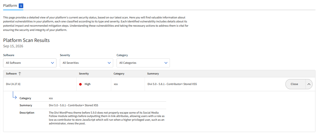This screenshot has height=134, width=316.
Task: Click the Category column header
Action: click(x=119, y=74)
